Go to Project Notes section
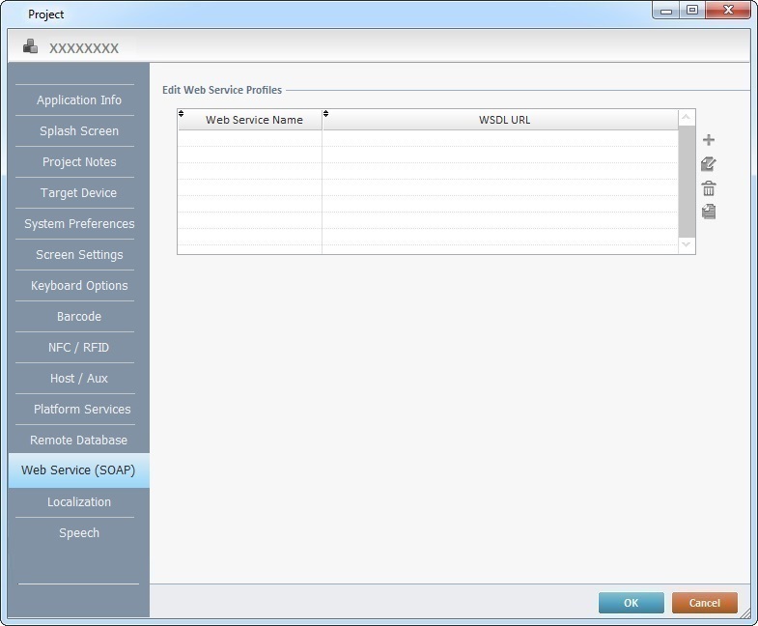Viewport: 758px width, 626px height. tap(79, 162)
